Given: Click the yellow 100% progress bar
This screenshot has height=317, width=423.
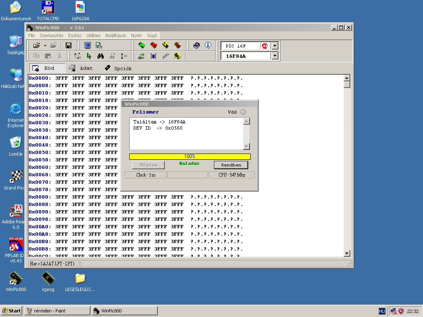Looking at the screenshot, I should coord(190,156).
